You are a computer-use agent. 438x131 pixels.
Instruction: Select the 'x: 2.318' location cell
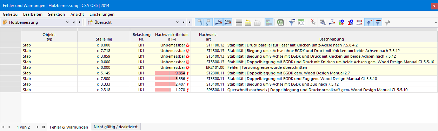click(x=104, y=90)
